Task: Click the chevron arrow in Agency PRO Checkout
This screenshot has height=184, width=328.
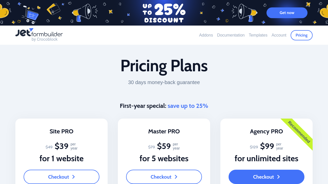Action: click(278, 177)
